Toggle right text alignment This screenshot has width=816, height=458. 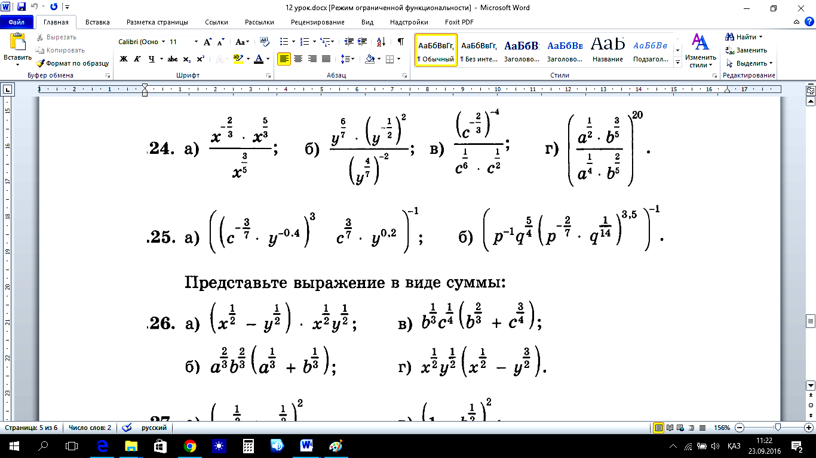[x=312, y=59]
